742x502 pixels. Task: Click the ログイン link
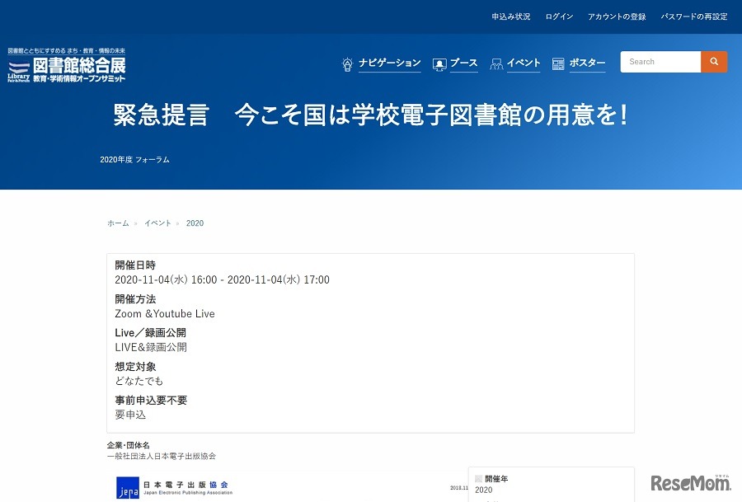(x=558, y=15)
